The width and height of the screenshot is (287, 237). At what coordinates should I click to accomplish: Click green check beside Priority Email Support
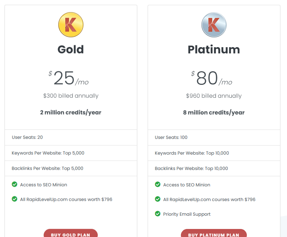point(157,214)
